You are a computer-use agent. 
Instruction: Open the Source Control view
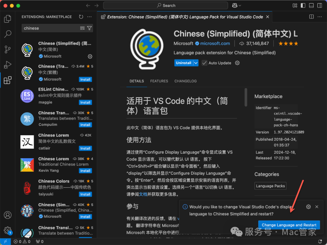click(x=8, y=49)
